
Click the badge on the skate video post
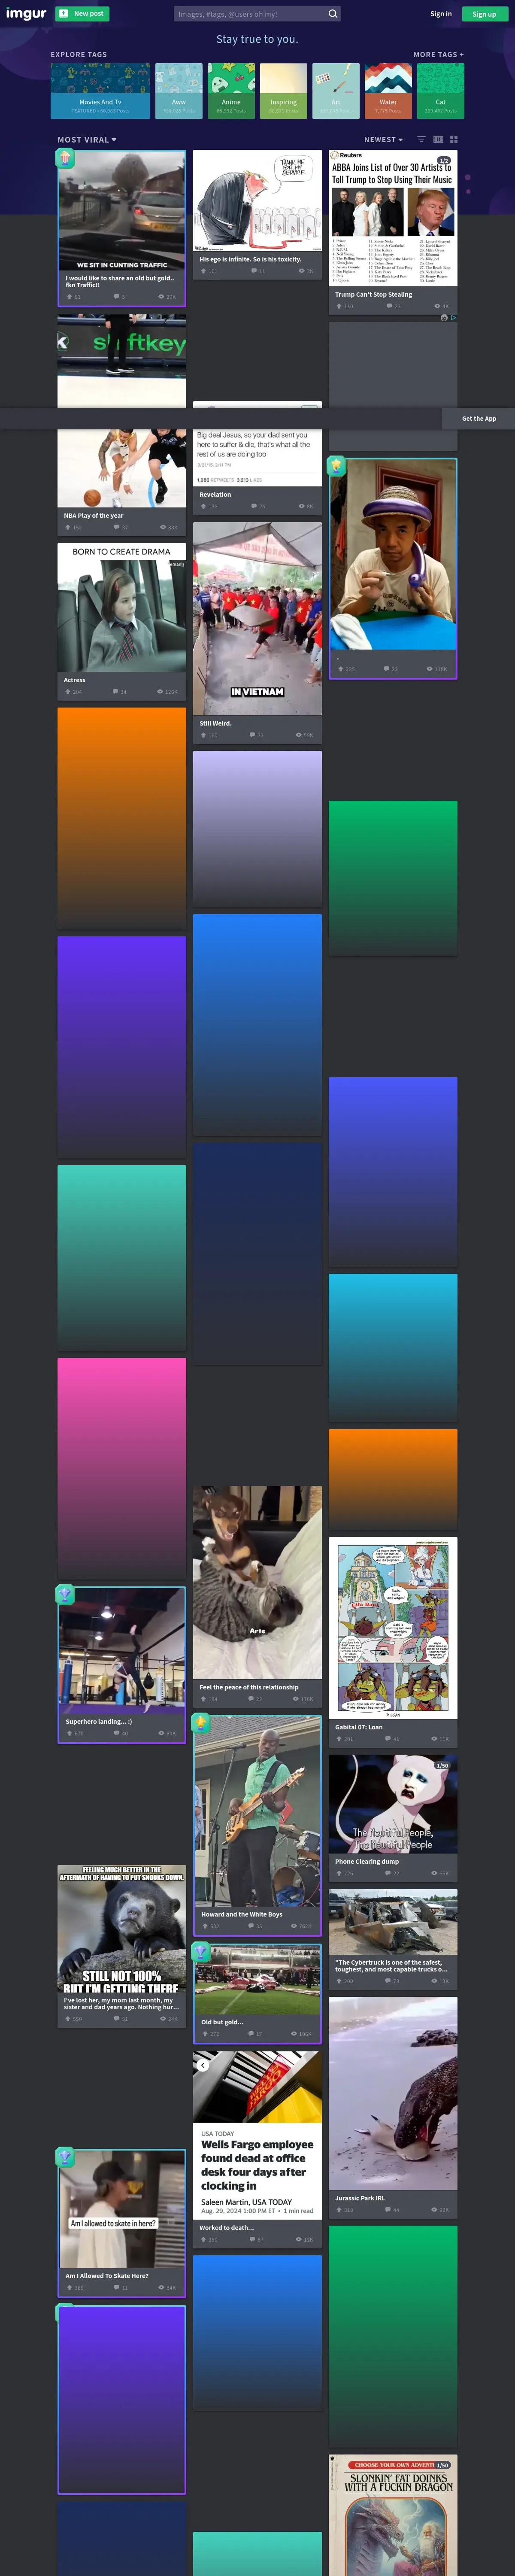(x=65, y=2157)
